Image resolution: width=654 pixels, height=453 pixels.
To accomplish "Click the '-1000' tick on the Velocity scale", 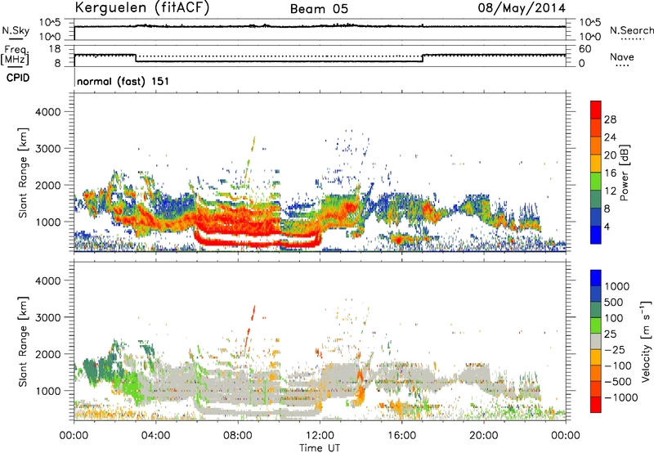I will pyautogui.click(x=620, y=397).
